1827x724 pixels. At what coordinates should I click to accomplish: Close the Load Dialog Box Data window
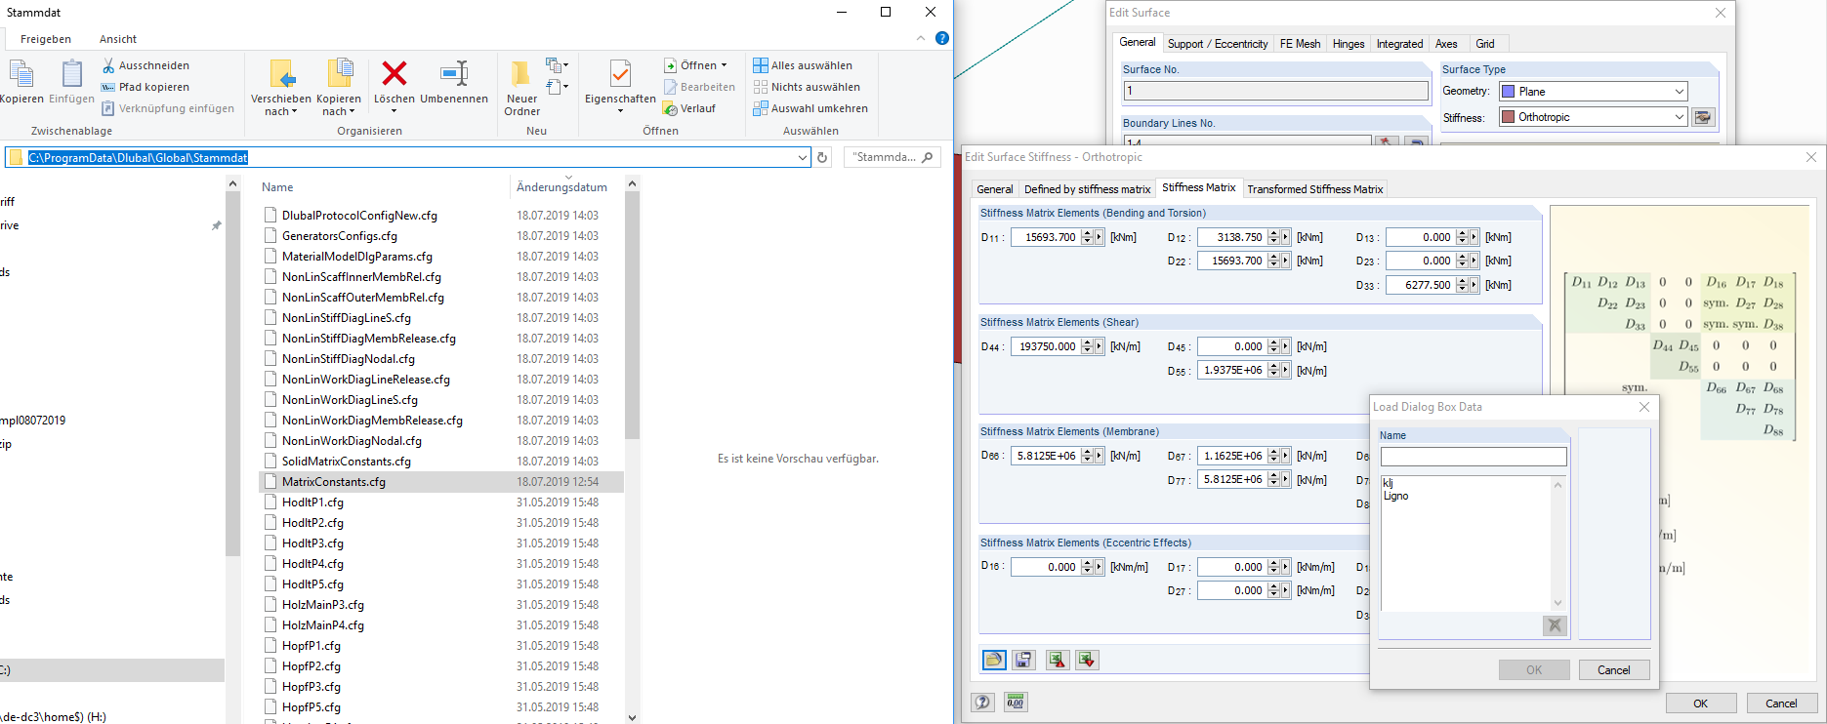(x=1644, y=407)
